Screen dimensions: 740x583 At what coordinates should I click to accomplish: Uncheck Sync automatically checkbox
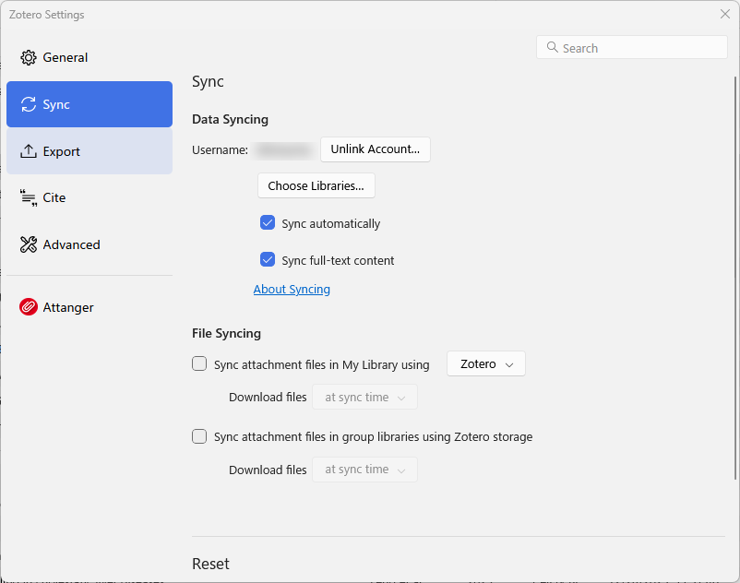tap(268, 223)
